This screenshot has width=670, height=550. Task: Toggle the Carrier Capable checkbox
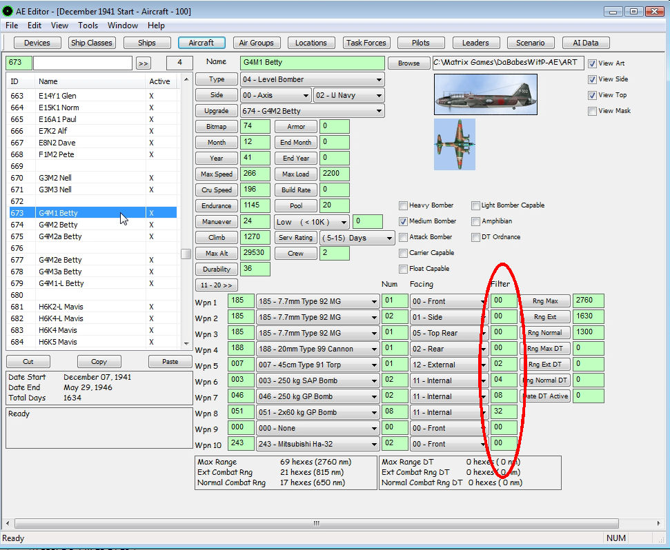(403, 252)
